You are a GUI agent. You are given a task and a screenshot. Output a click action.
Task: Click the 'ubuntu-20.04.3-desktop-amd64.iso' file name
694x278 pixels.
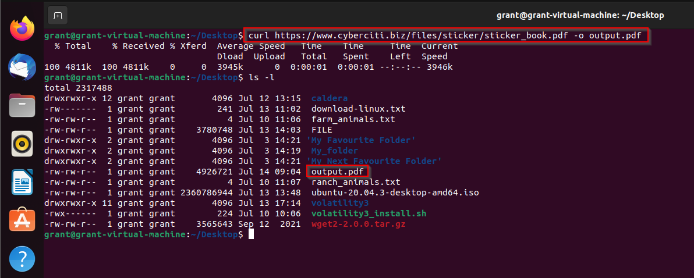395,193
